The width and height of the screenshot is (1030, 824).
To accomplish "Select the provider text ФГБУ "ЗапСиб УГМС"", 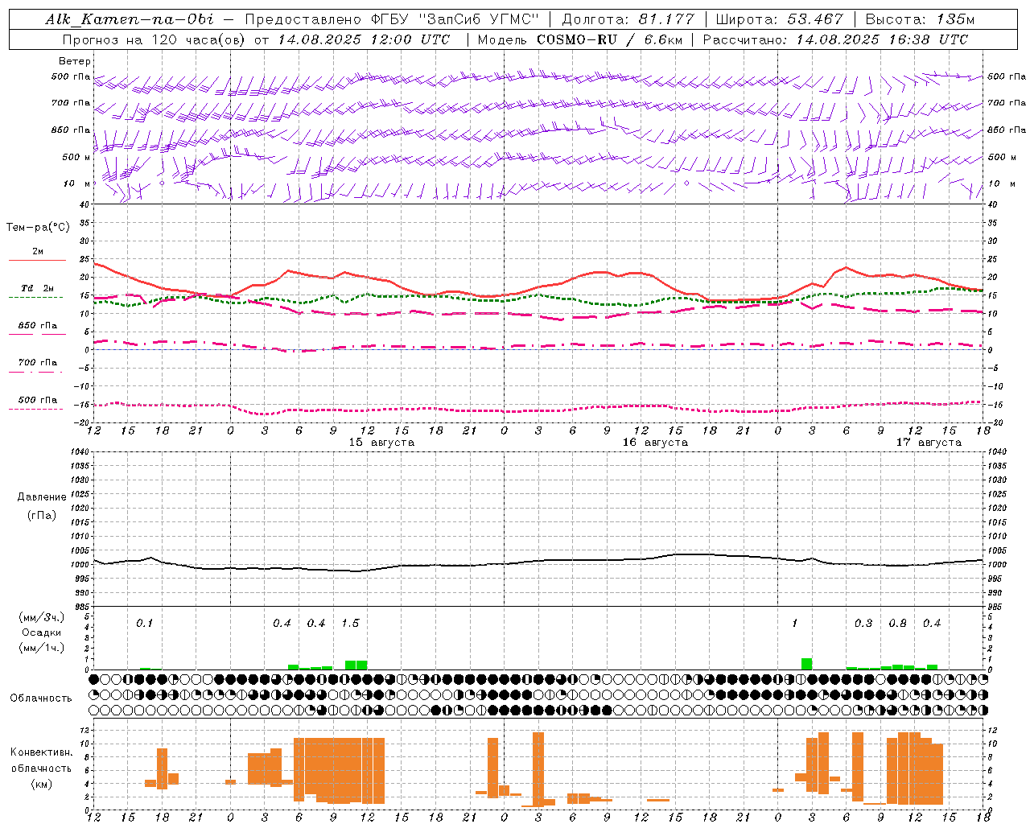I will click(455, 19).
